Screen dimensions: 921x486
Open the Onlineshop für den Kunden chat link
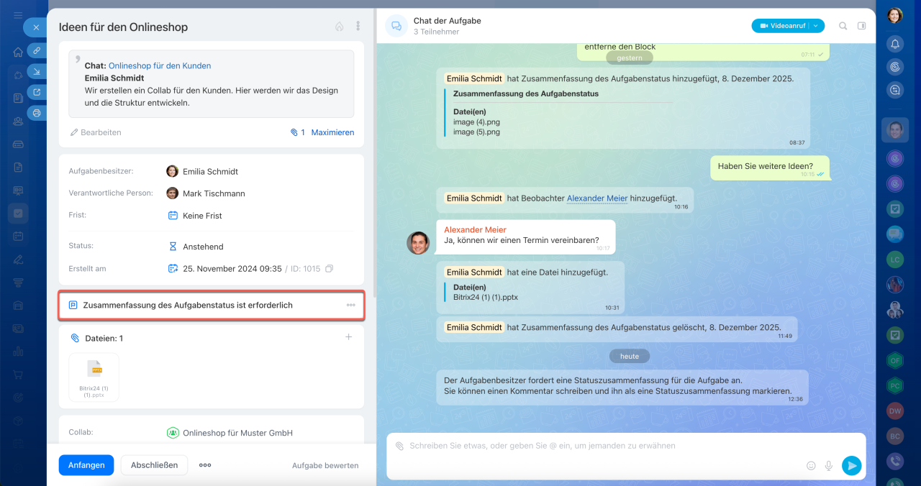(x=160, y=65)
